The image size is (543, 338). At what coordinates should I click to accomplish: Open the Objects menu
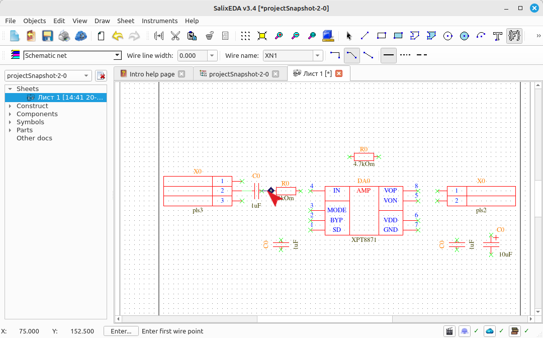click(x=34, y=21)
